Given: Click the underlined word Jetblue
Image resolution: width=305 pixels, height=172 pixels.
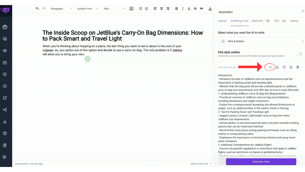Looking at the screenshot, I should [x=177, y=50].
